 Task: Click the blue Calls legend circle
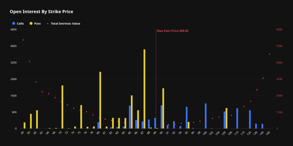[14, 24]
